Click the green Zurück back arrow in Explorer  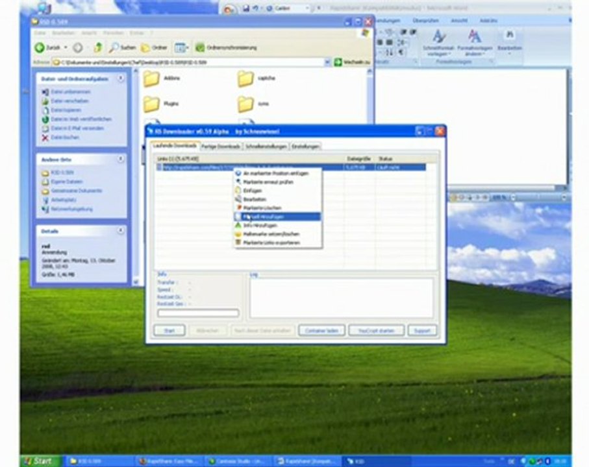40,47
